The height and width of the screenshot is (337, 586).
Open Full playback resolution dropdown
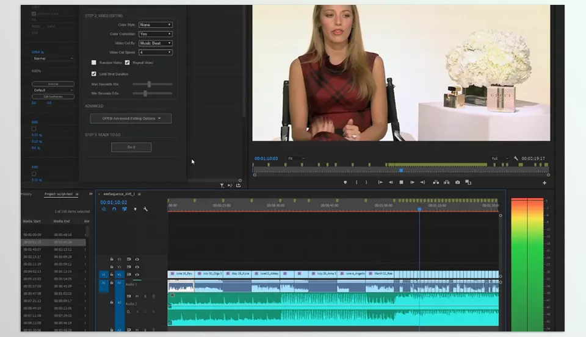(500, 158)
